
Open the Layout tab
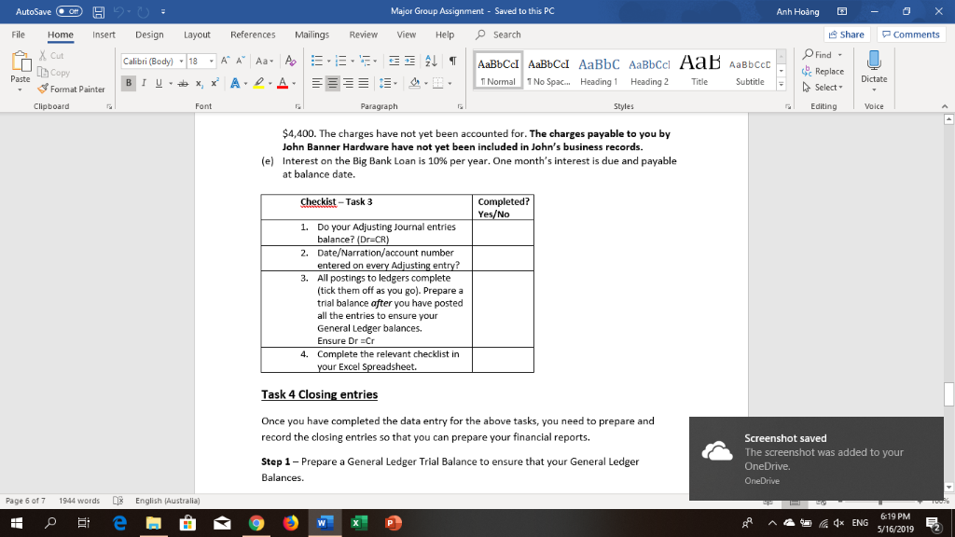197,34
